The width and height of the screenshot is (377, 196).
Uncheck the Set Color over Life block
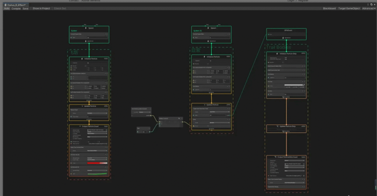(x=105, y=155)
